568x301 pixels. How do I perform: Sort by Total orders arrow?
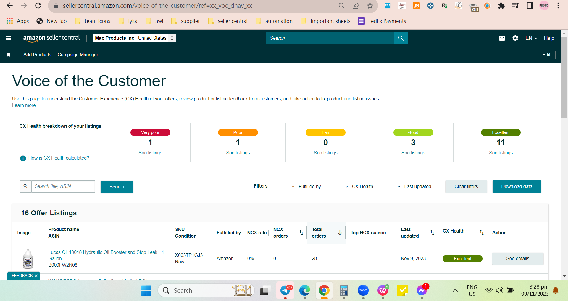tap(340, 233)
